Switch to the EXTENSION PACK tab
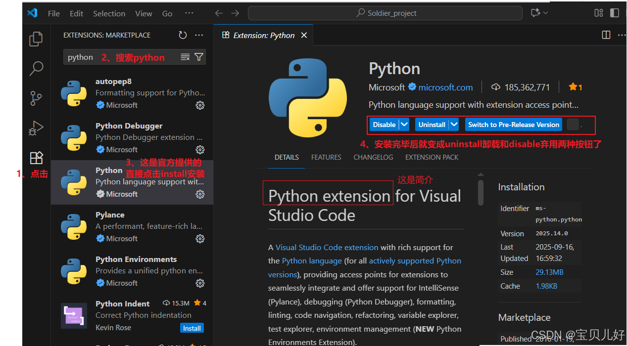Image resolution: width=627 pixels, height=346 pixels. pyautogui.click(x=432, y=157)
